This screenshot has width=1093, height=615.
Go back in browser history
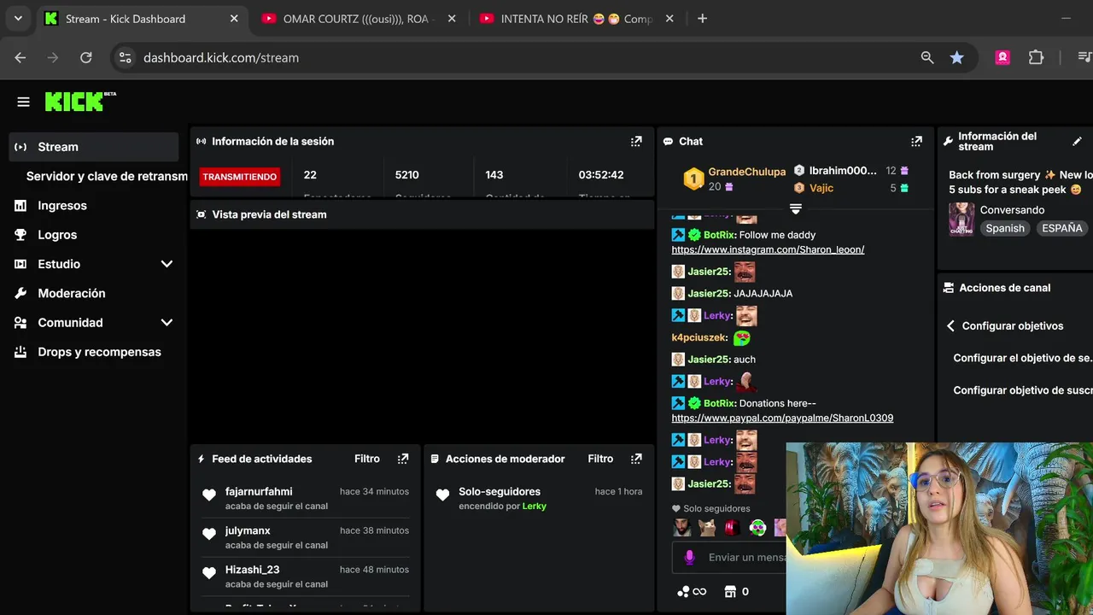[20, 58]
